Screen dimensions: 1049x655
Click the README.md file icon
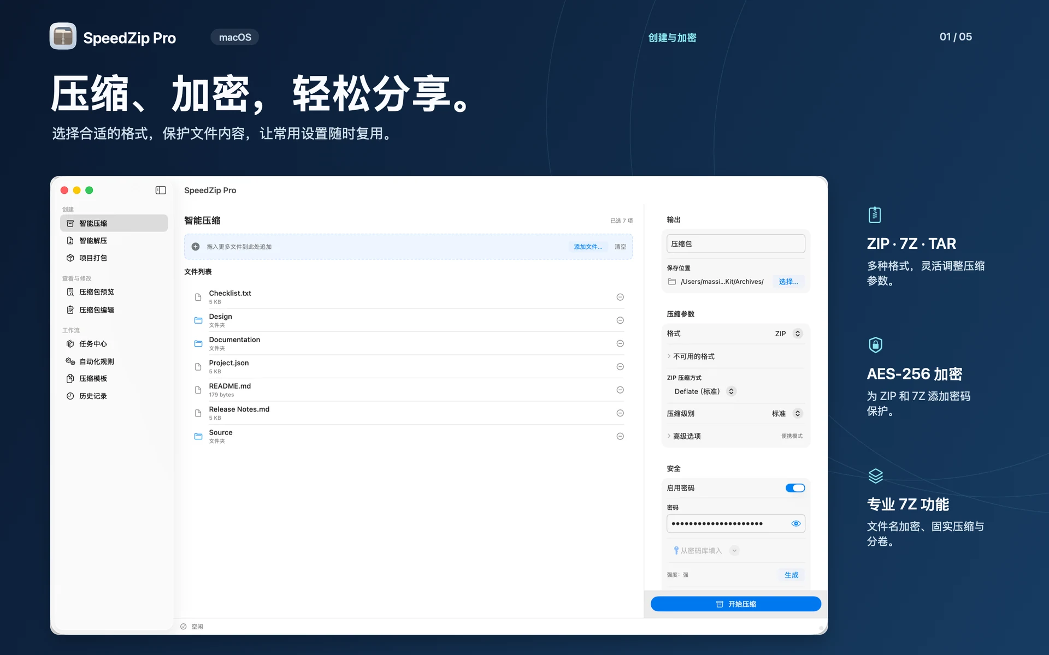point(198,390)
